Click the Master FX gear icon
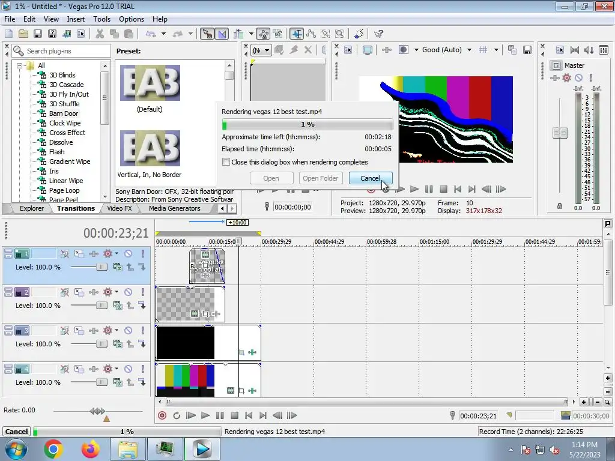The image size is (615, 461). pyautogui.click(x=566, y=77)
